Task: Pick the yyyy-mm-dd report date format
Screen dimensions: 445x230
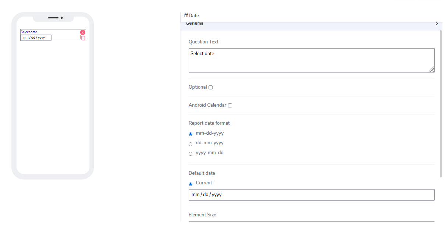Action: 191,154
